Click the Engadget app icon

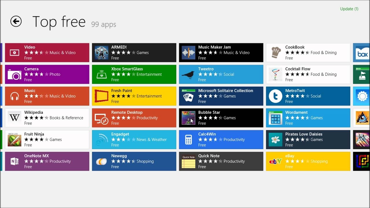click(101, 140)
